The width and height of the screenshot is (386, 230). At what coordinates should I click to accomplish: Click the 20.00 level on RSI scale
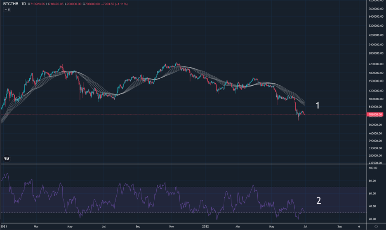pyautogui.click(x=373, y=219)
